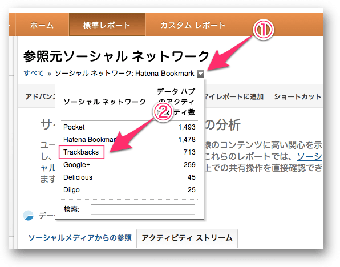The height and width of the screenshot is (267, 340).
Task: Click the 259 value for Google+
Action: tap(189, 165)
